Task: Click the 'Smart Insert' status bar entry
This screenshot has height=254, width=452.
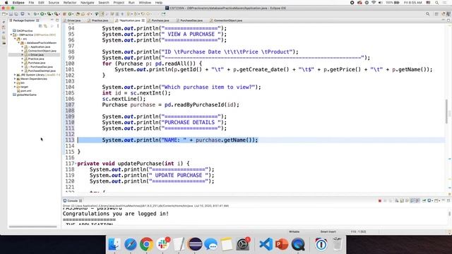Action: [x=328, y=231]
